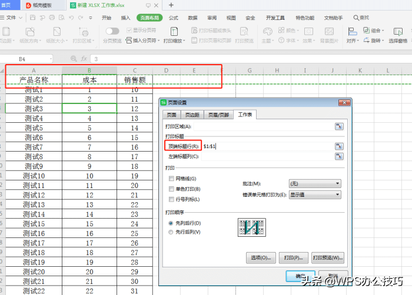Switch to the Developer Tools ribbon tab

(275, 18)
